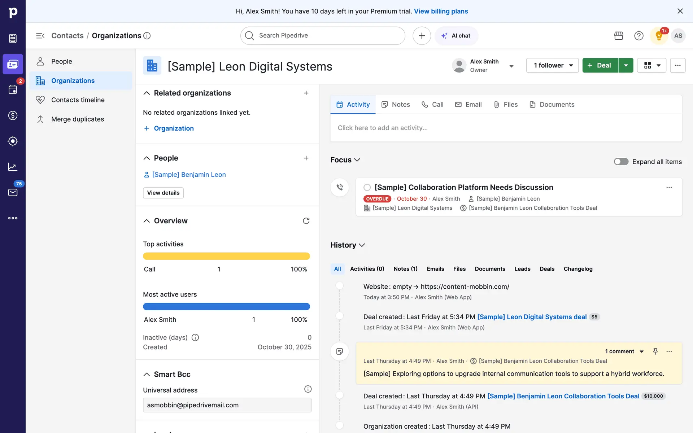The image size is (693, 433).
Task: Click the View details button
Action: coord(163,193)
